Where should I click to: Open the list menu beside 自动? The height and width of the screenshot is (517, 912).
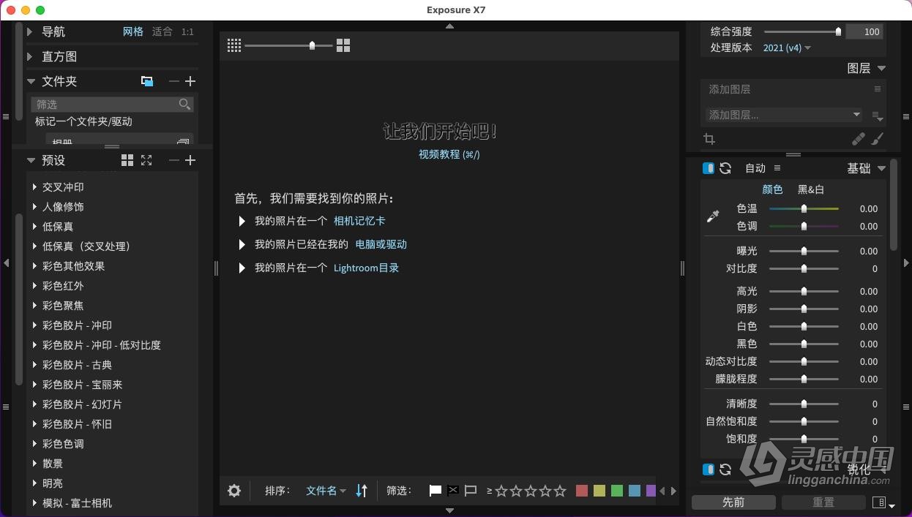pyautogui.click(x=777, y=168)
